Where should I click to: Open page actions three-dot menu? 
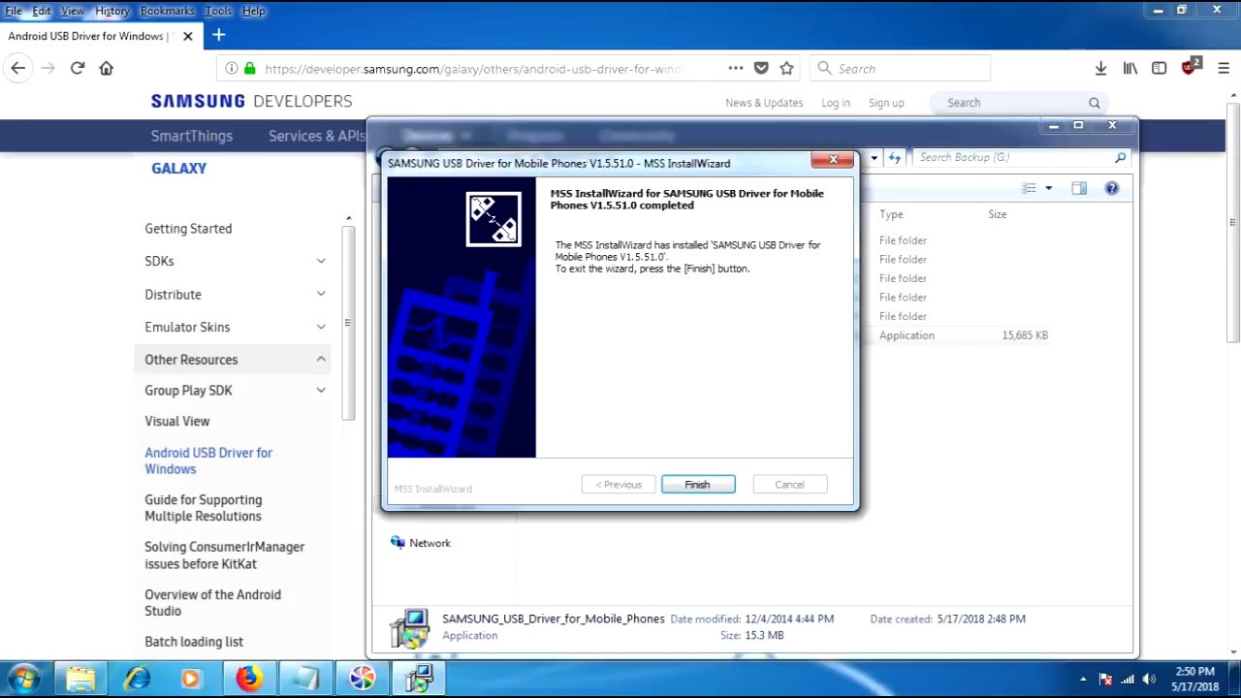pos(736,68)
